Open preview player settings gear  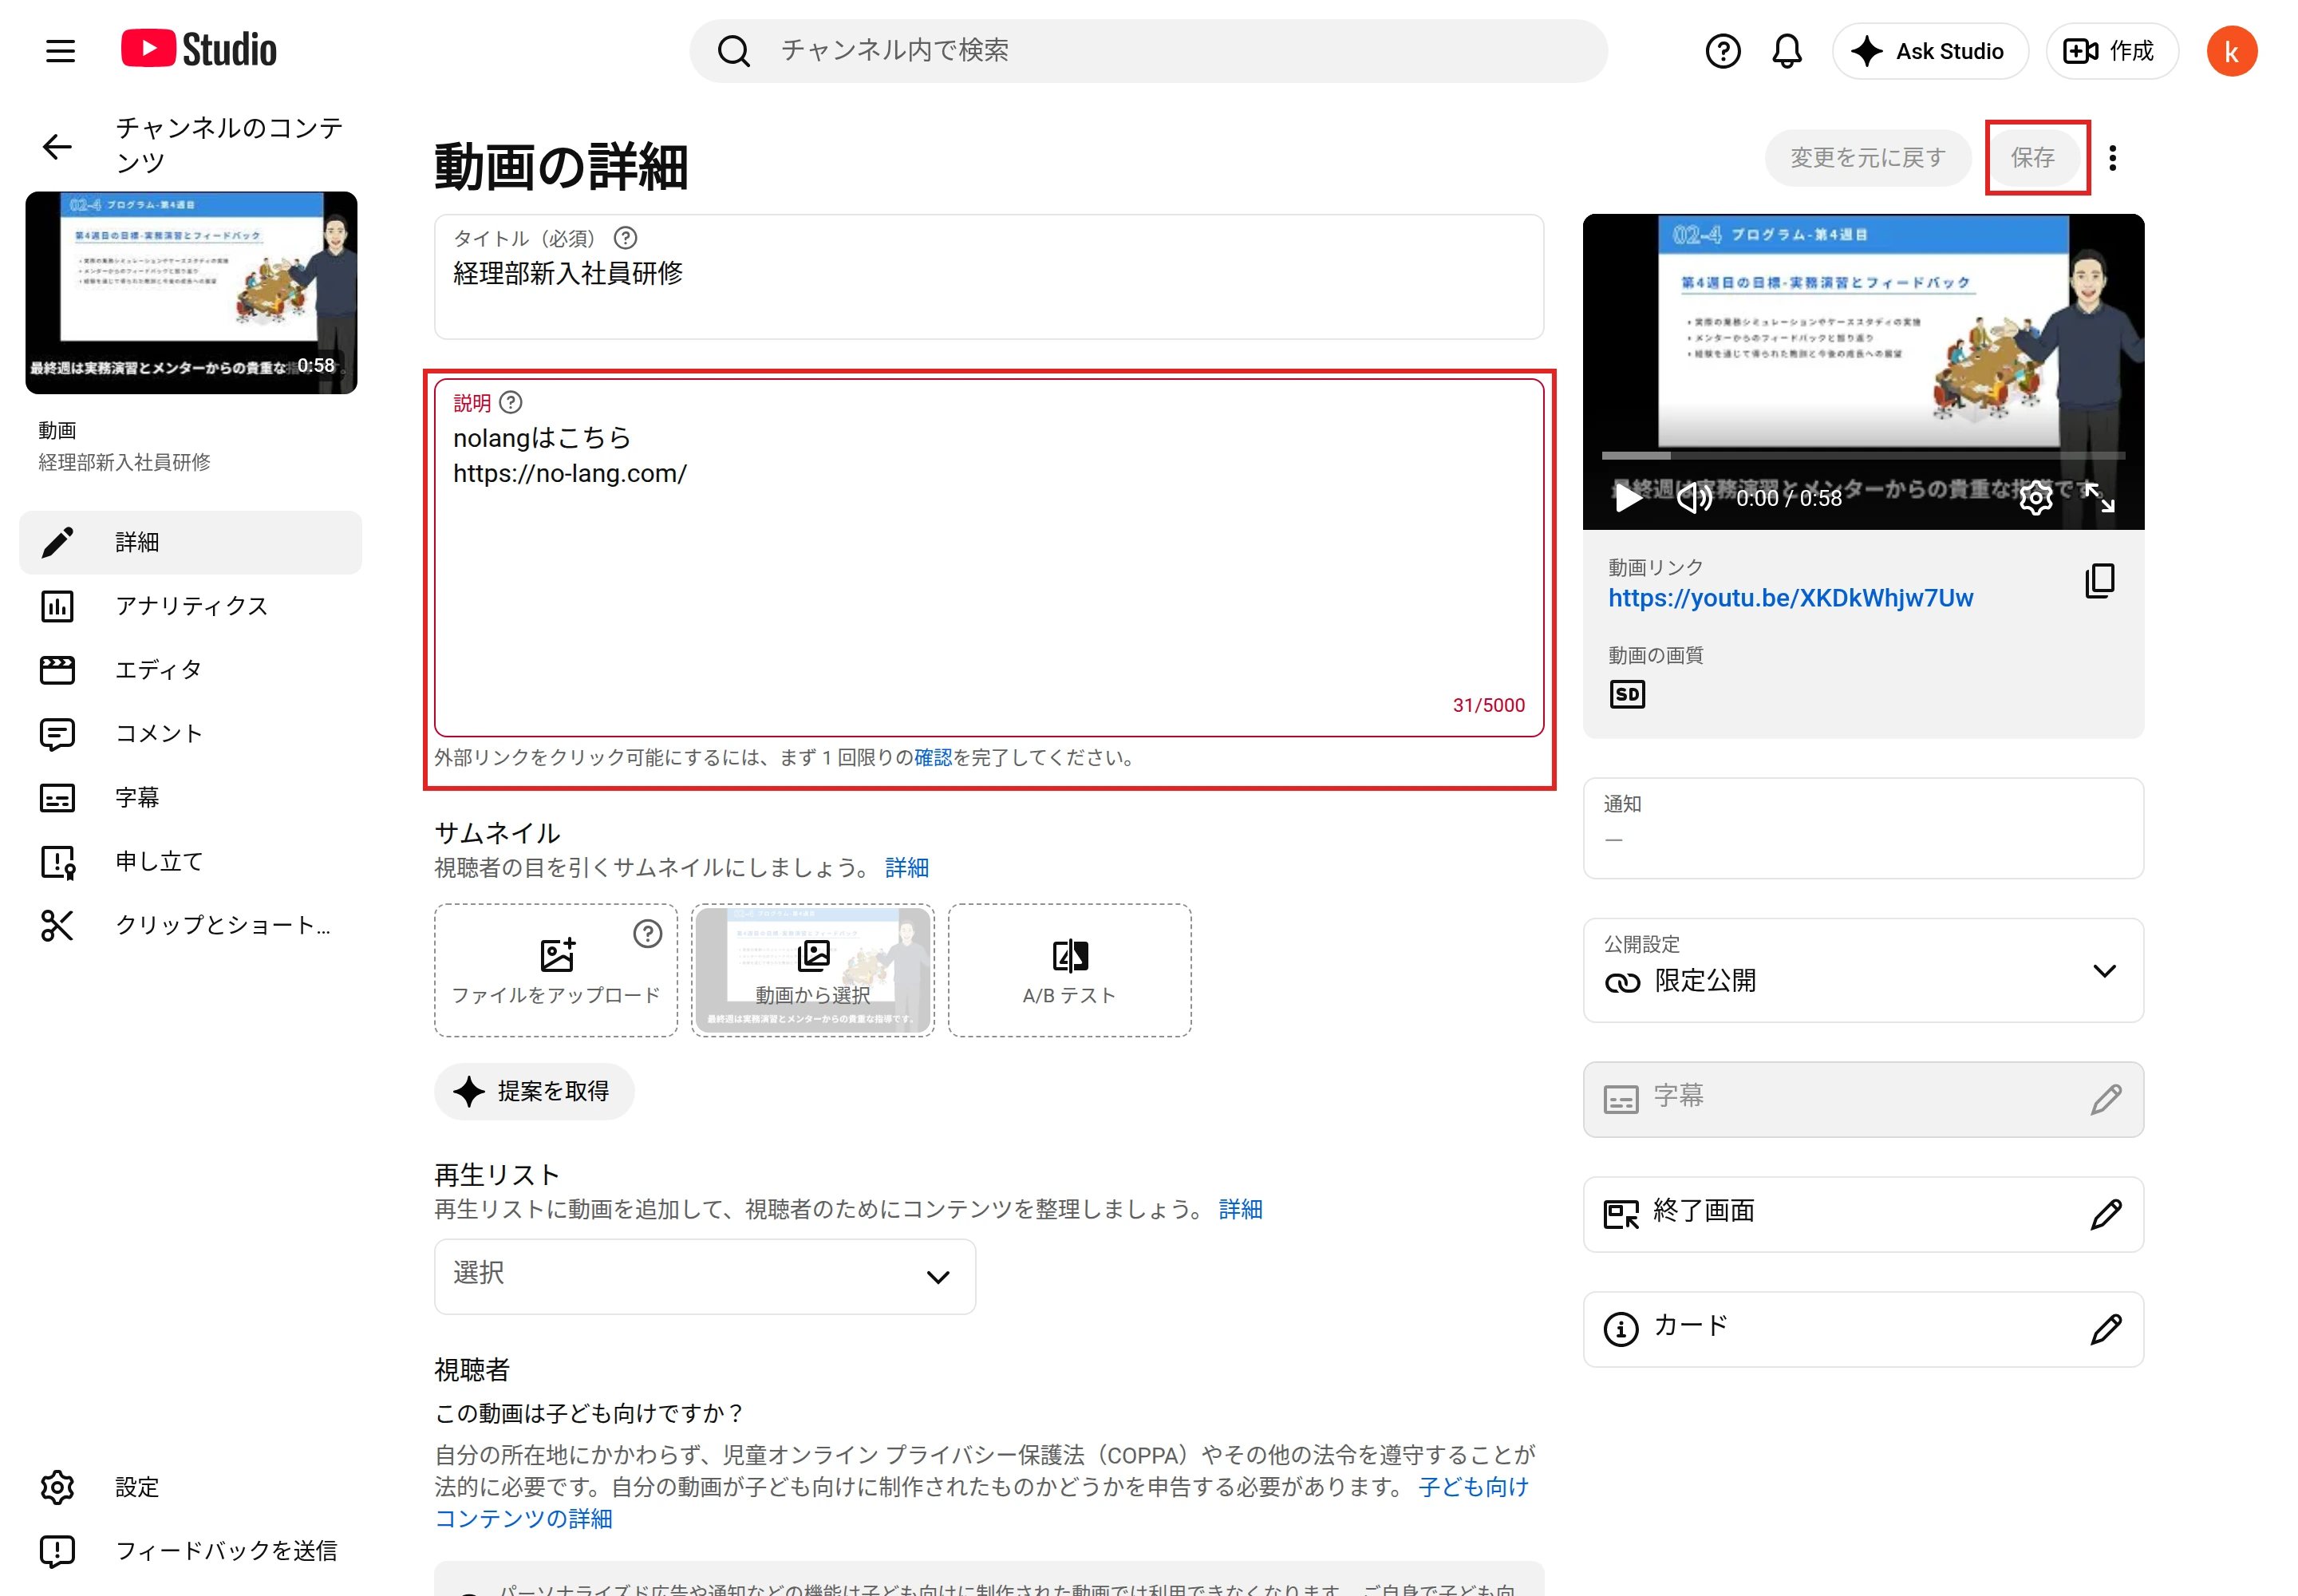tap(2035, 497)
